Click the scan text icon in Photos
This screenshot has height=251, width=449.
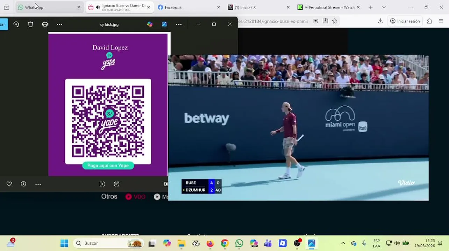click(117, 184)
